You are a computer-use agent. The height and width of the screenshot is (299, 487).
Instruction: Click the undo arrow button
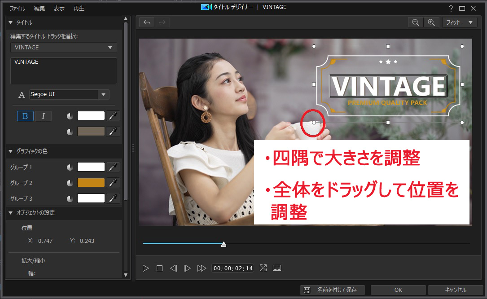tap(147, 22)
